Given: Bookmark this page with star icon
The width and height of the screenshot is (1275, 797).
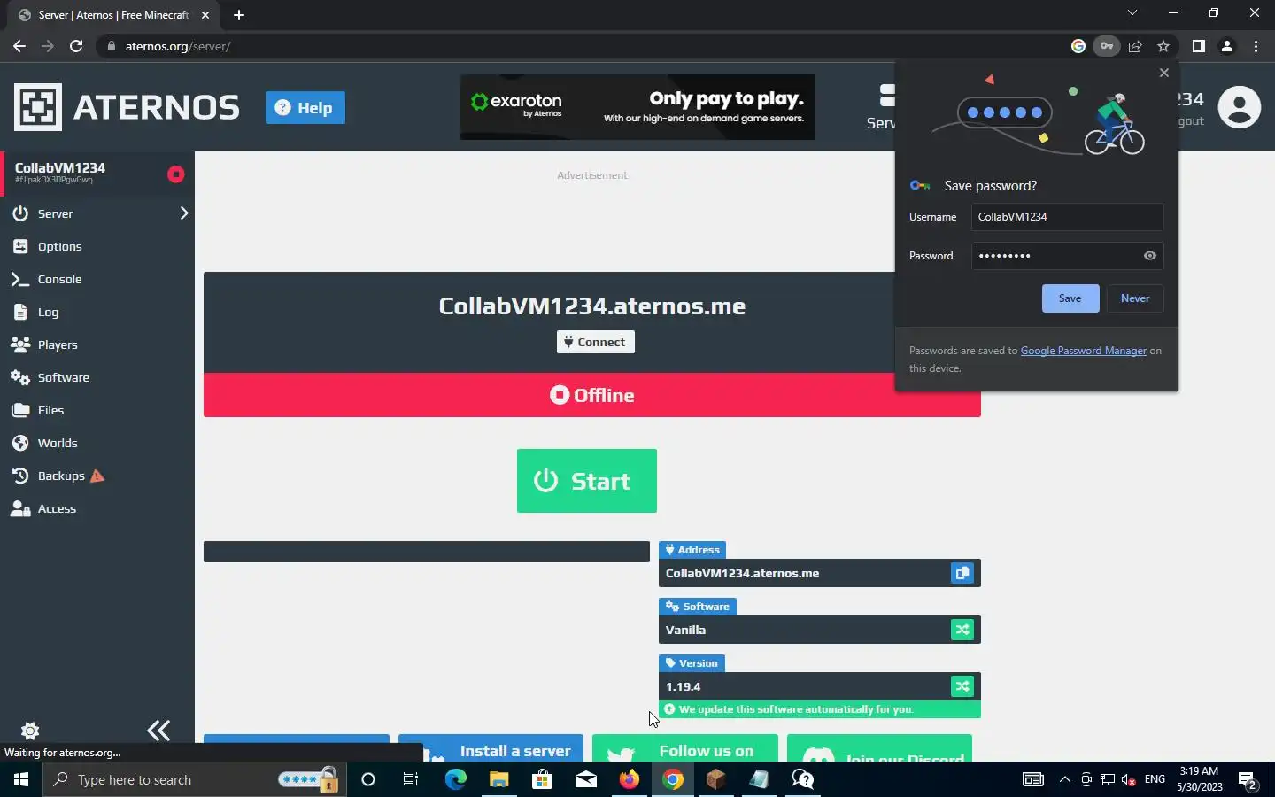Looking at the screenshot, I should click(x=1163, y=46).
